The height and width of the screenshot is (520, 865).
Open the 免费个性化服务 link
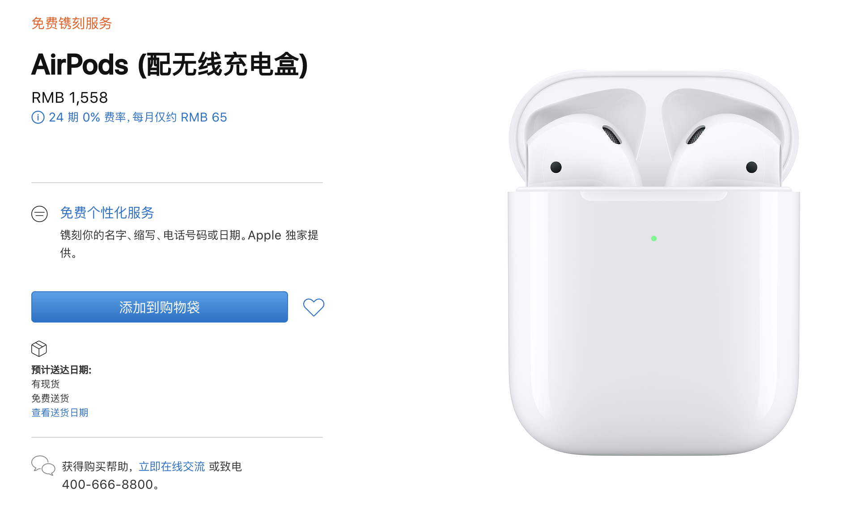click(x=107, y=213)
